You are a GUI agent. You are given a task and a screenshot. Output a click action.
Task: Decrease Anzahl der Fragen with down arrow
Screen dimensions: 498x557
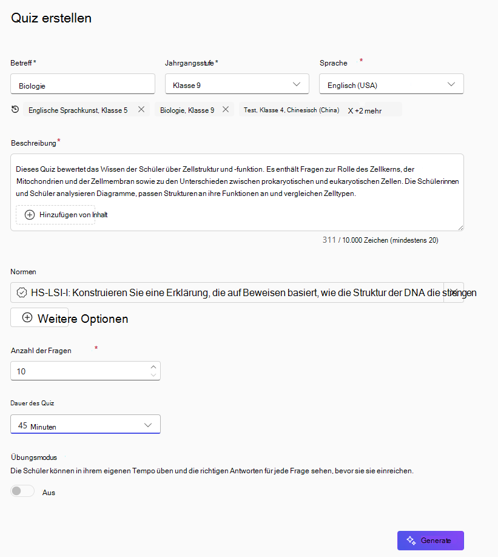pos(153,375)
